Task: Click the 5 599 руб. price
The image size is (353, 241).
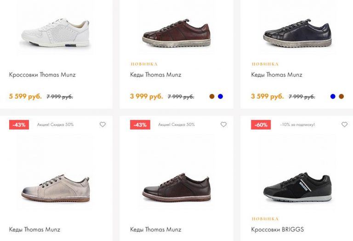Action: [x=25, y=97]
